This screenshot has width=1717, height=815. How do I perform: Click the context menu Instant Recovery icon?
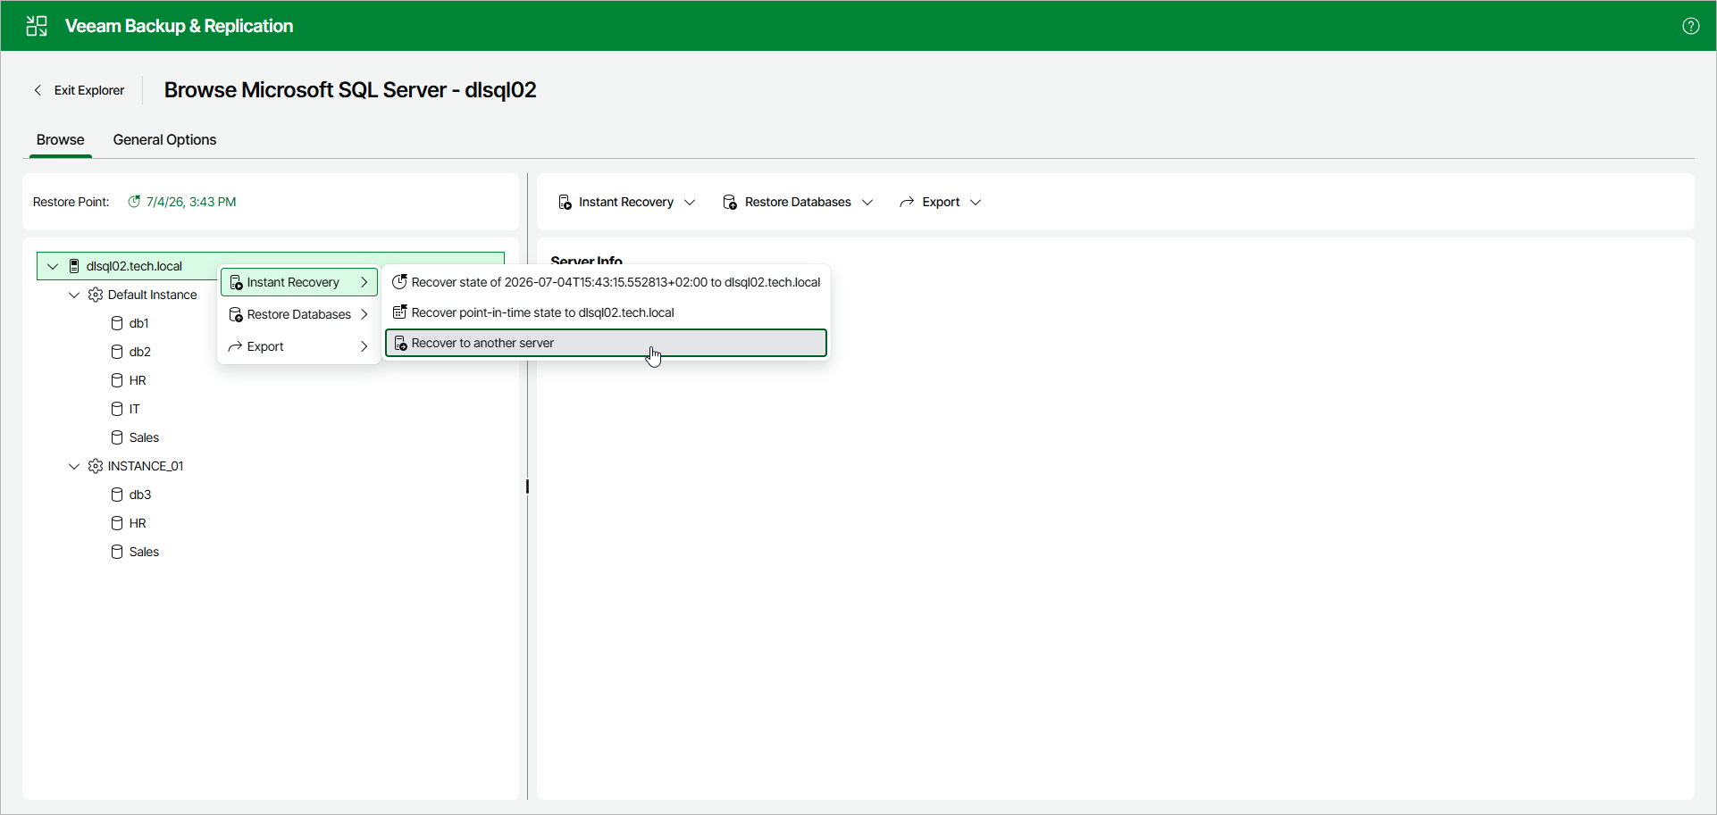coord(236,282)
